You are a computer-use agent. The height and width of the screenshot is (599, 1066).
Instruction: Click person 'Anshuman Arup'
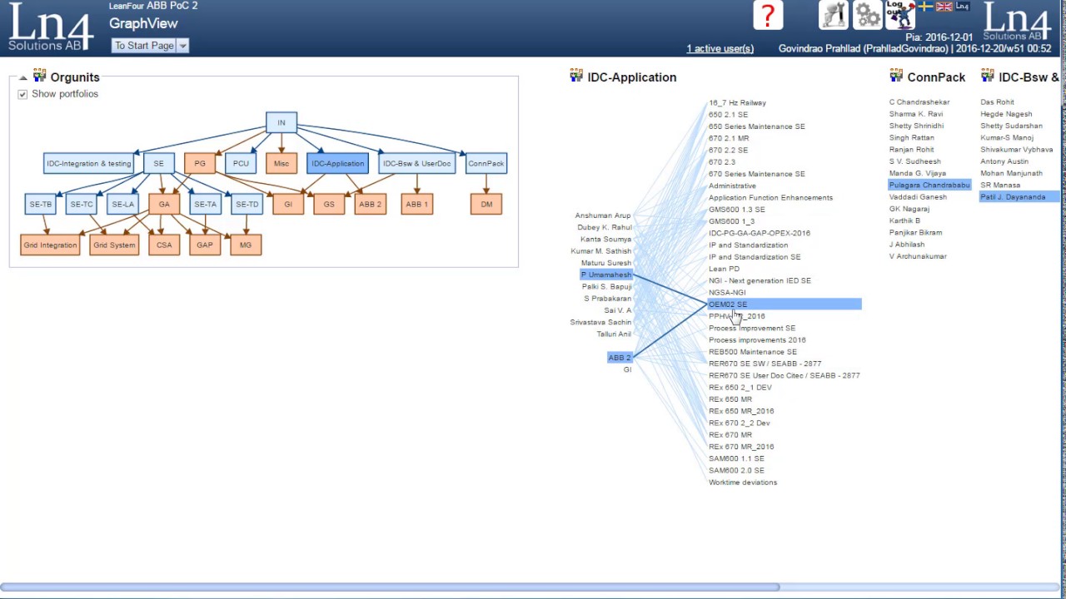click(x=603, y=215)
